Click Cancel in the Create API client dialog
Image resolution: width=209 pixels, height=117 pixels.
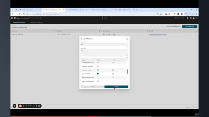92,87
